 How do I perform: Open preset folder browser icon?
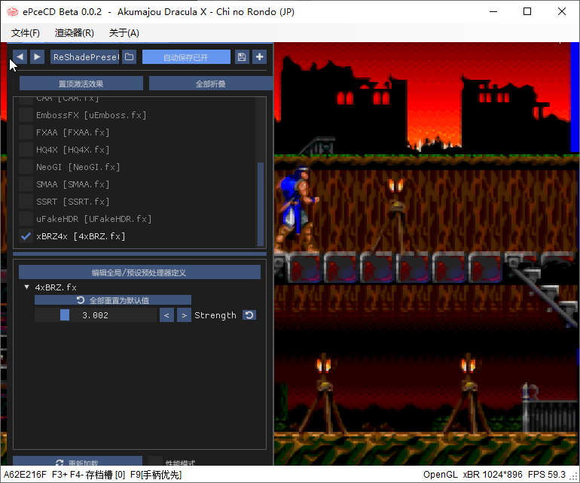point(129,57)
